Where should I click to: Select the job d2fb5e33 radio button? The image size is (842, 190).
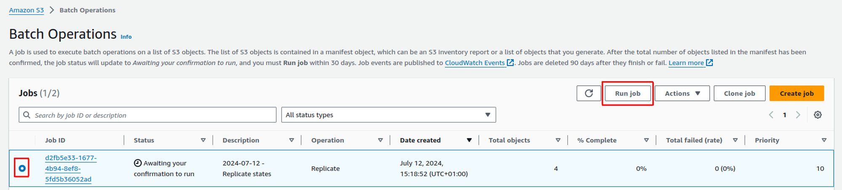(x=22, y=169)
